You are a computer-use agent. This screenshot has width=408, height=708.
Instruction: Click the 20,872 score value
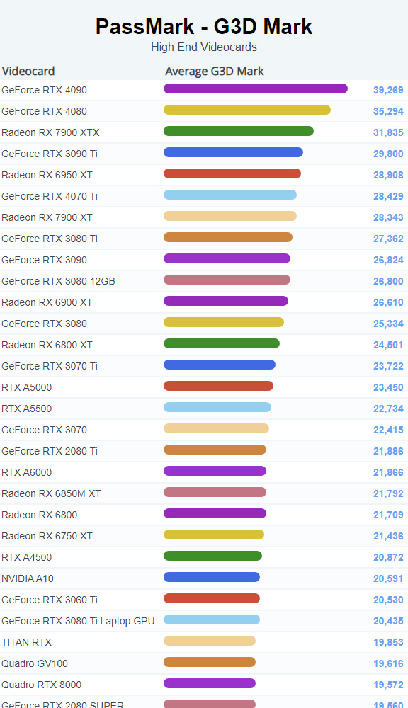[x=388, y=556]
